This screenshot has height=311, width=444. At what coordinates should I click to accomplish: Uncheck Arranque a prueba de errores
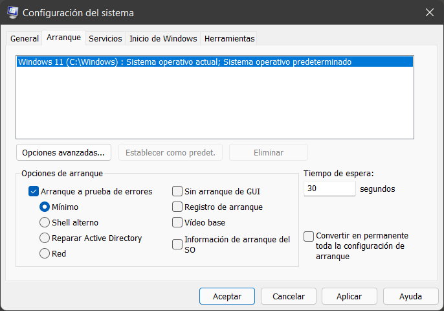tap(34, 191)
